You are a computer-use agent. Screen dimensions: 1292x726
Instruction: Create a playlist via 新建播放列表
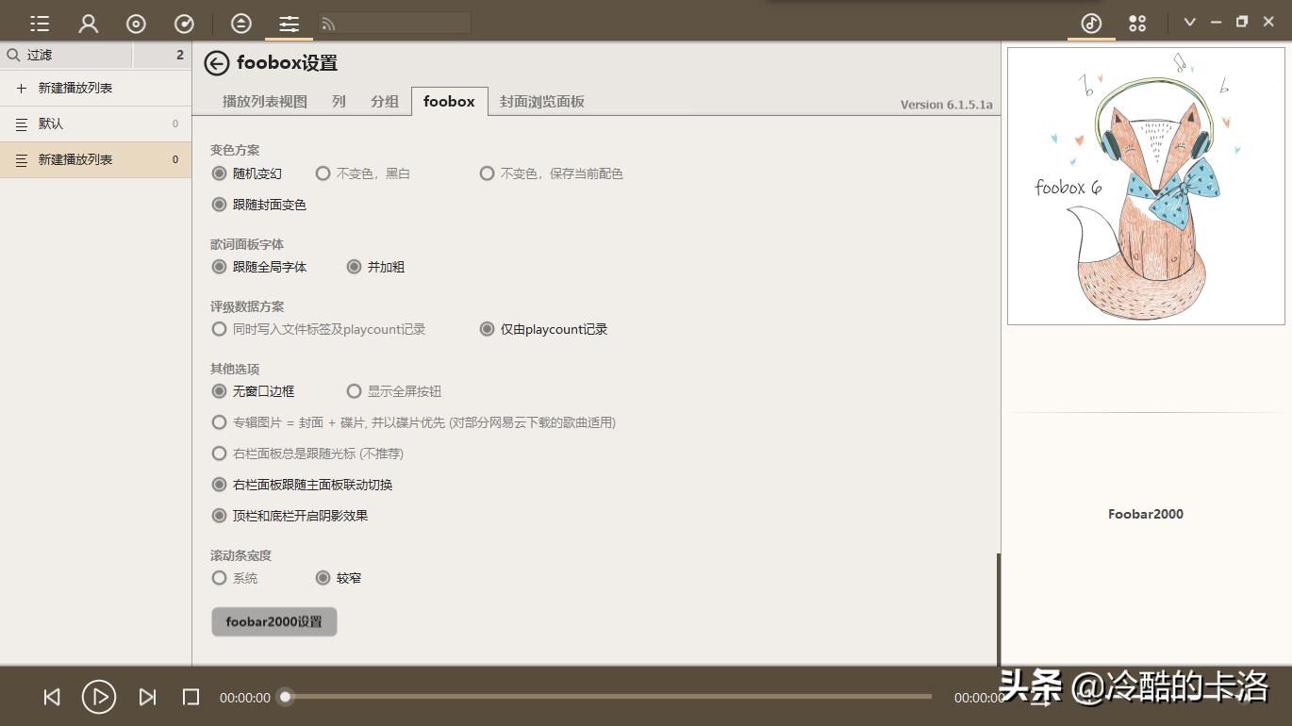click(74, 88)
